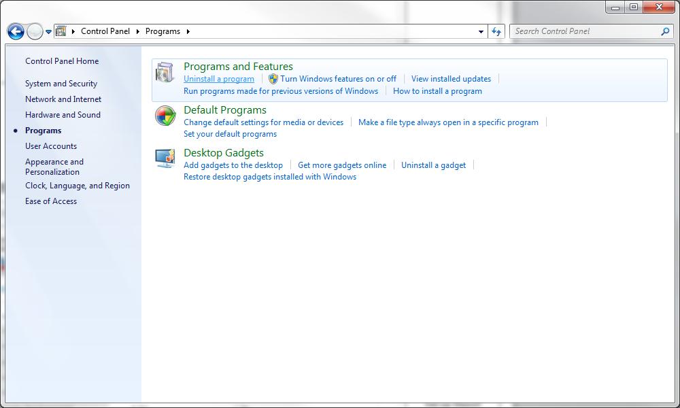
Task: Open the Default Programs heading
Action: pyautogui.click(x=225, y=110)
